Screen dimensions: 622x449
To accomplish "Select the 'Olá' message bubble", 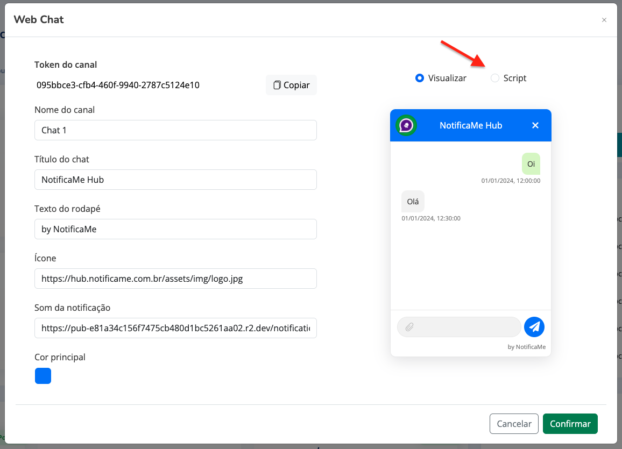I will coord(413,201).
